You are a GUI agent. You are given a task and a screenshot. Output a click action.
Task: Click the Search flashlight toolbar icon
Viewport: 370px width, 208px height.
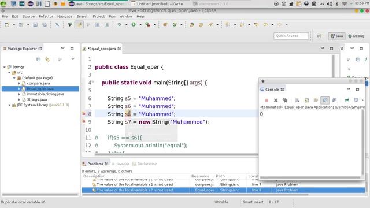pos(210,24)
